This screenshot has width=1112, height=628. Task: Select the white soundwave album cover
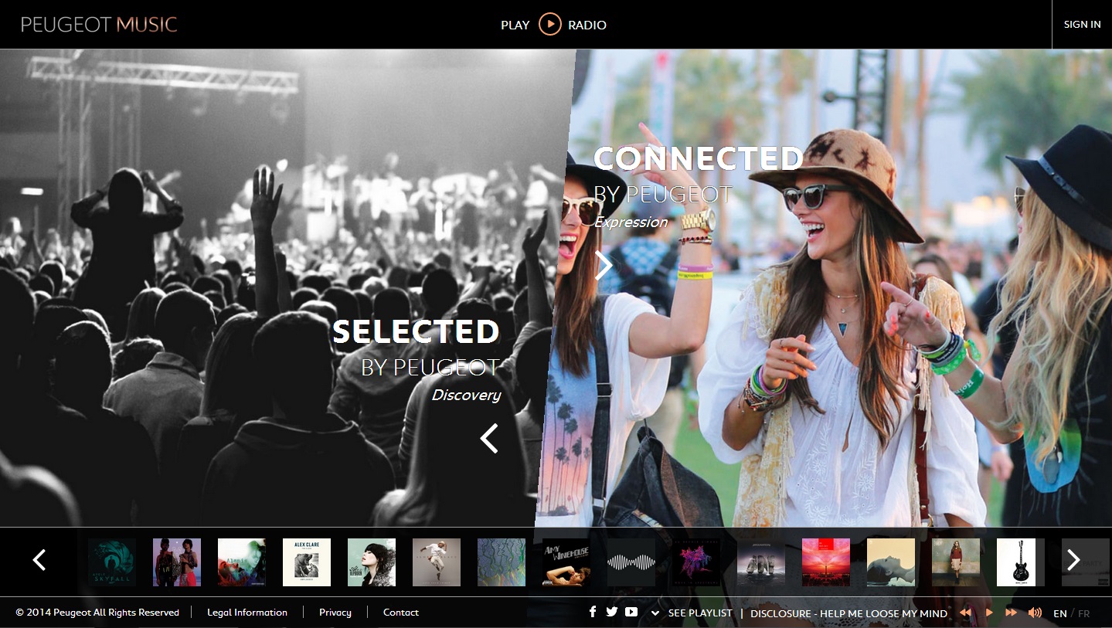(631, 562)
